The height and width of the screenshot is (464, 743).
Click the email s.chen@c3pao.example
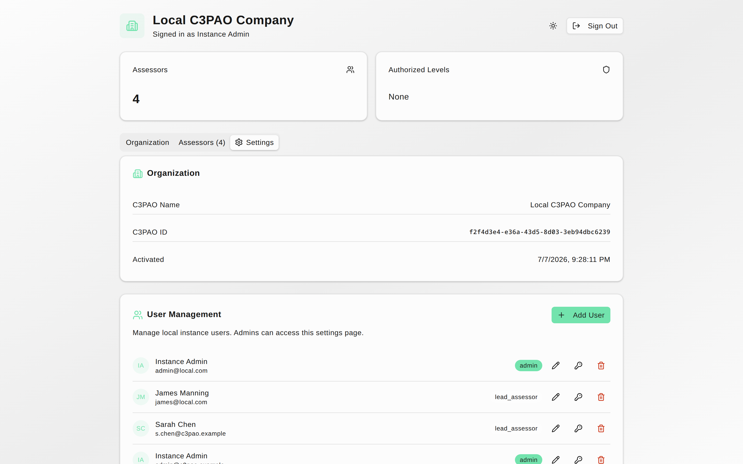pyautogui.click(x=190, y=434)
